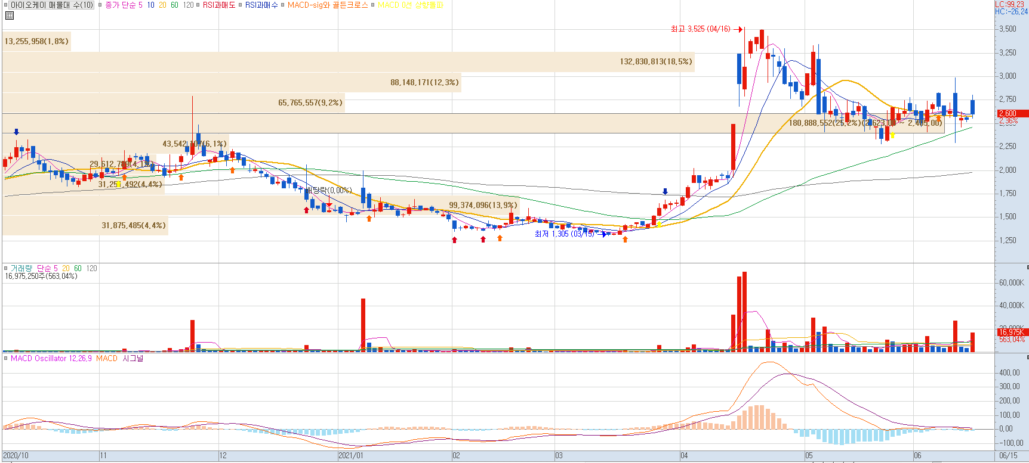This screenshot has width=1029, height=463.
Task: Click the blue arrow pointing at the 03/15 low
Action: tap(602, 234)
